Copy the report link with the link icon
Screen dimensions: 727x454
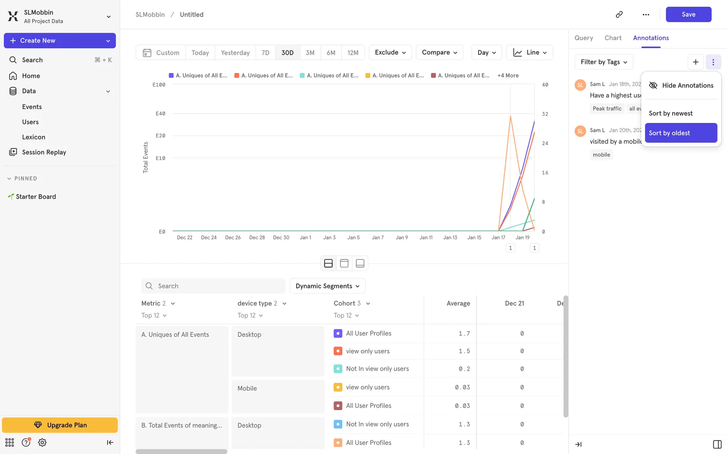[x=619, y=14]
